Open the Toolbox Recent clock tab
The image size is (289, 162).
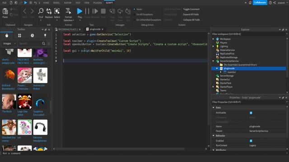click(32, 36)
